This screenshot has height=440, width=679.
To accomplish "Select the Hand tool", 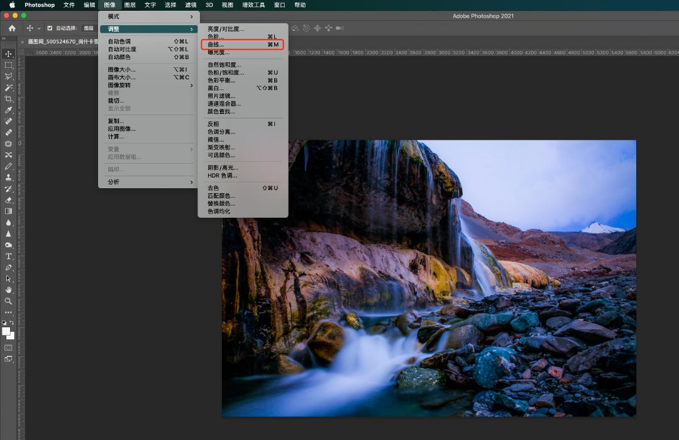I will (9, 290).
